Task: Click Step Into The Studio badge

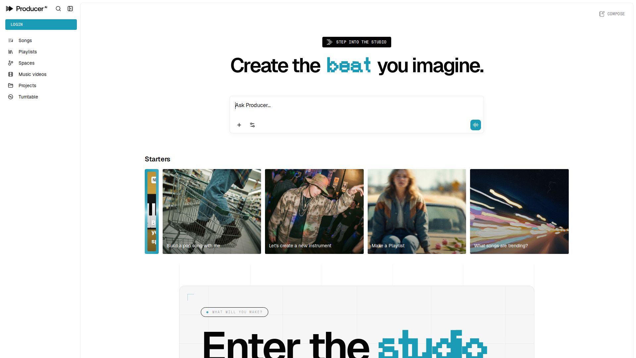Action: pos(357,42)
